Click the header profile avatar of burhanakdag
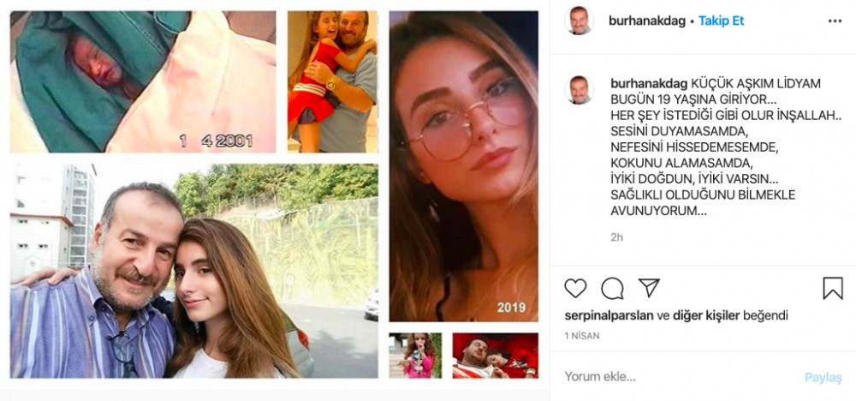856x401 pixels. pos(580,21)
